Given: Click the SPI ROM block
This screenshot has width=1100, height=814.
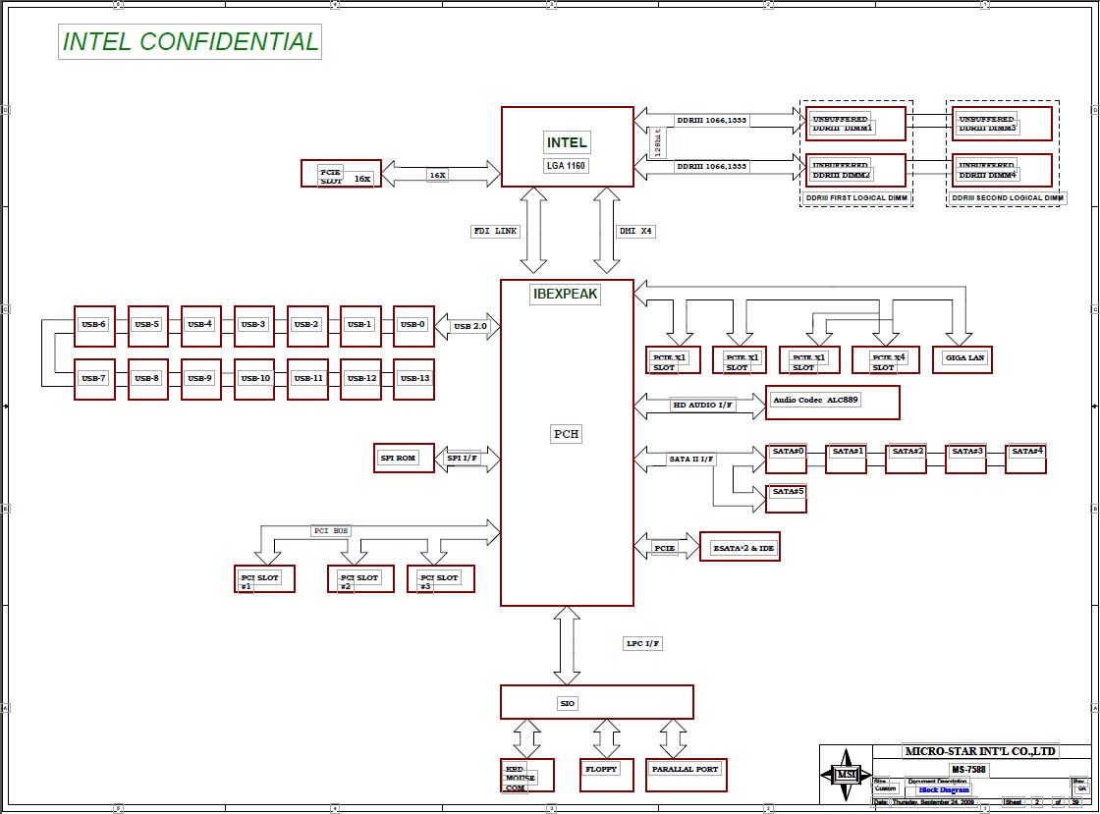Looking at the screenshot, I should 404,458.
